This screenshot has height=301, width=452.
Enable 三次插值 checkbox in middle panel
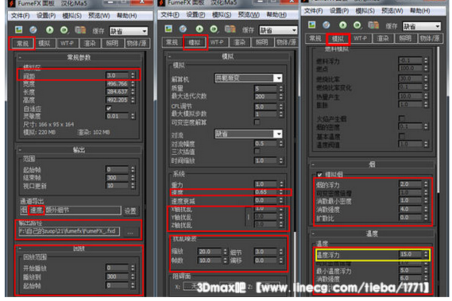(257, 151)
